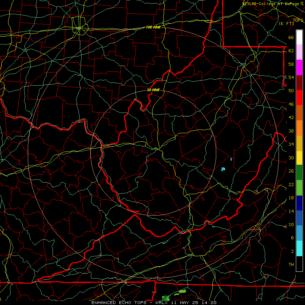Click the '50' legend value

[291, 90]
